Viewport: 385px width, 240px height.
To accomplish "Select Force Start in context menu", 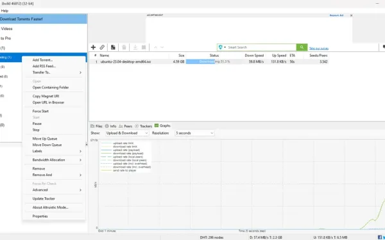I will [x=40, y=111].
